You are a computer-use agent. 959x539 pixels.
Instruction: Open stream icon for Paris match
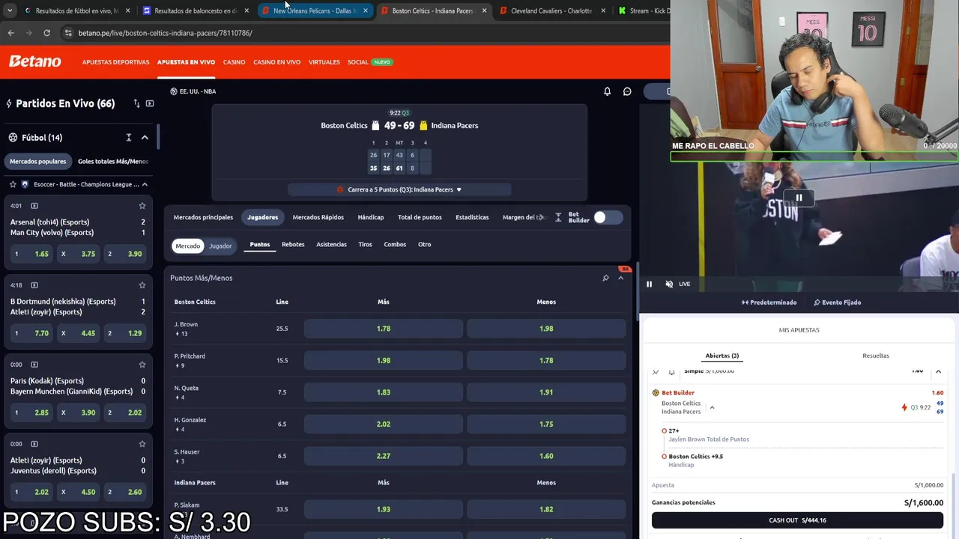[34, 365]
